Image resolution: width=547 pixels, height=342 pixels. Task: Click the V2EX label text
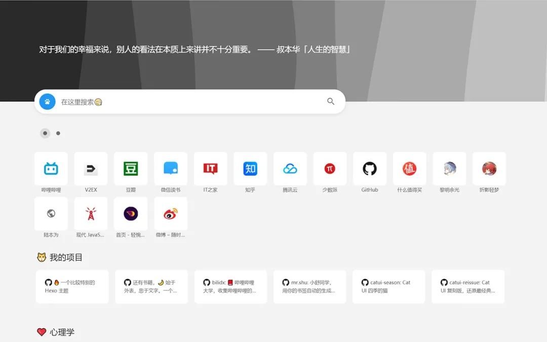91,190
